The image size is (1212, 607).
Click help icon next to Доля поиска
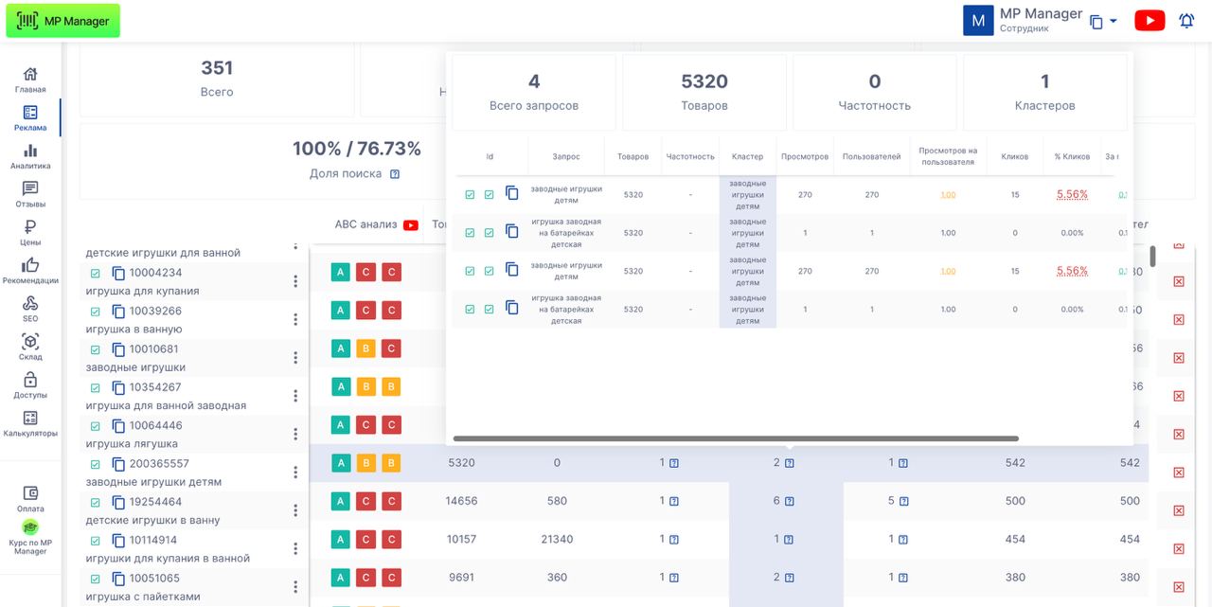(395, 174)
